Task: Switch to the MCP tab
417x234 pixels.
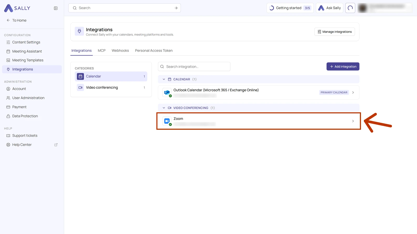Action: pyautogui.click(x=102, y=51)
